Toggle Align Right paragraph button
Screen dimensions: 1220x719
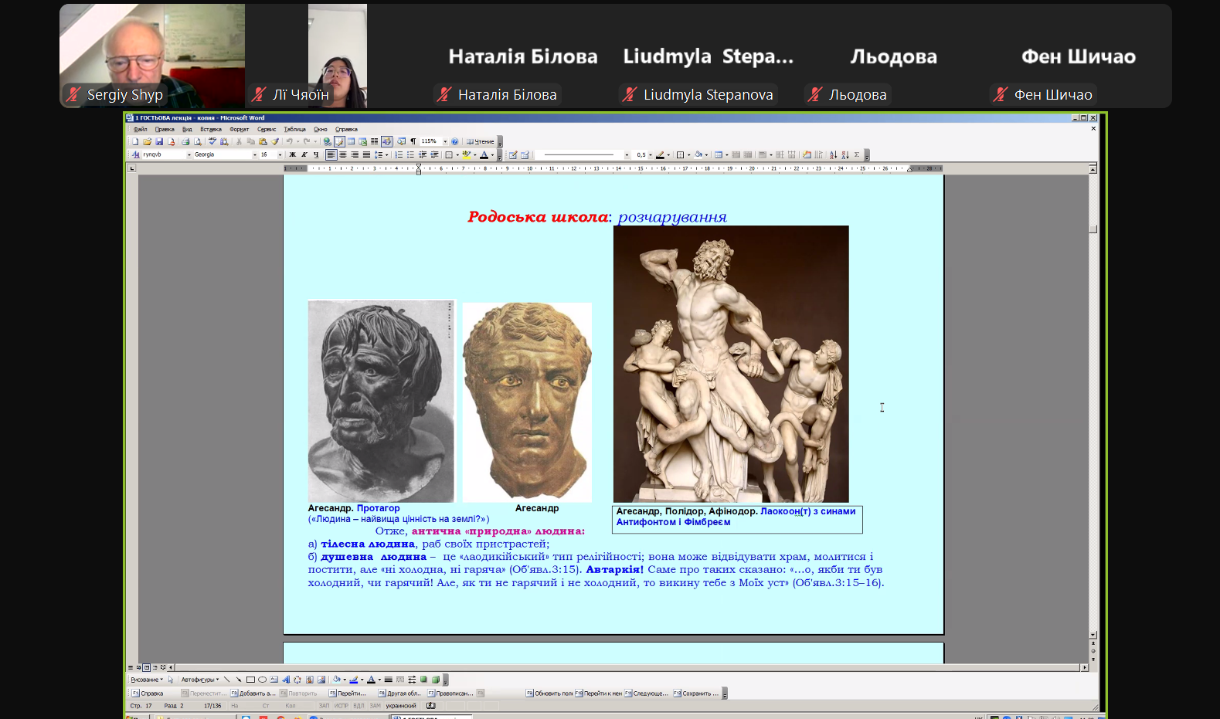click(355, 154)
